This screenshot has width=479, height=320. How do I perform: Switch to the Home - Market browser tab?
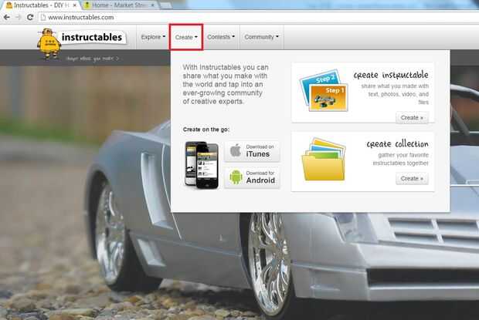(x=119, y=5)
